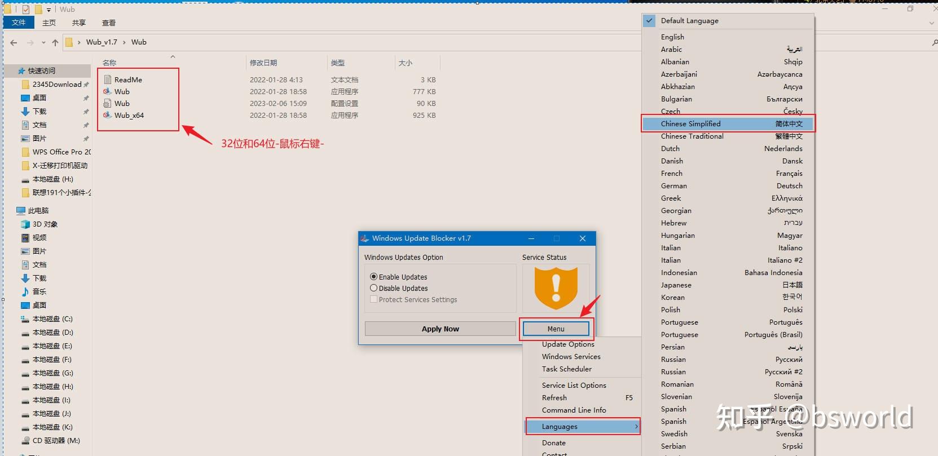Select Japanese language option

[x=728, y=285]
